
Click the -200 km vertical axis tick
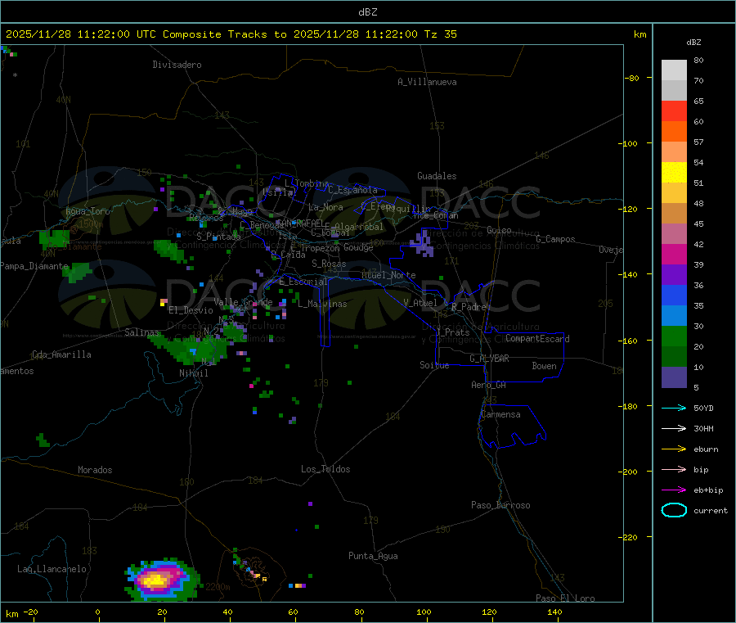click(629, 472)
